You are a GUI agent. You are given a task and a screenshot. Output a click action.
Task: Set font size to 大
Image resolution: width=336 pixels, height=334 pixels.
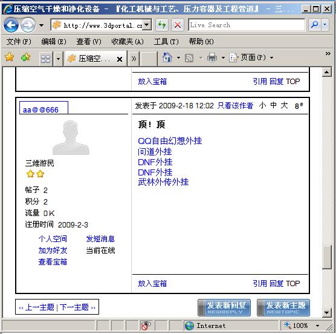(x=285, y=105)
